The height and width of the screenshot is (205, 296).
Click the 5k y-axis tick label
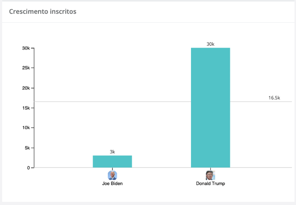[27, 148]
